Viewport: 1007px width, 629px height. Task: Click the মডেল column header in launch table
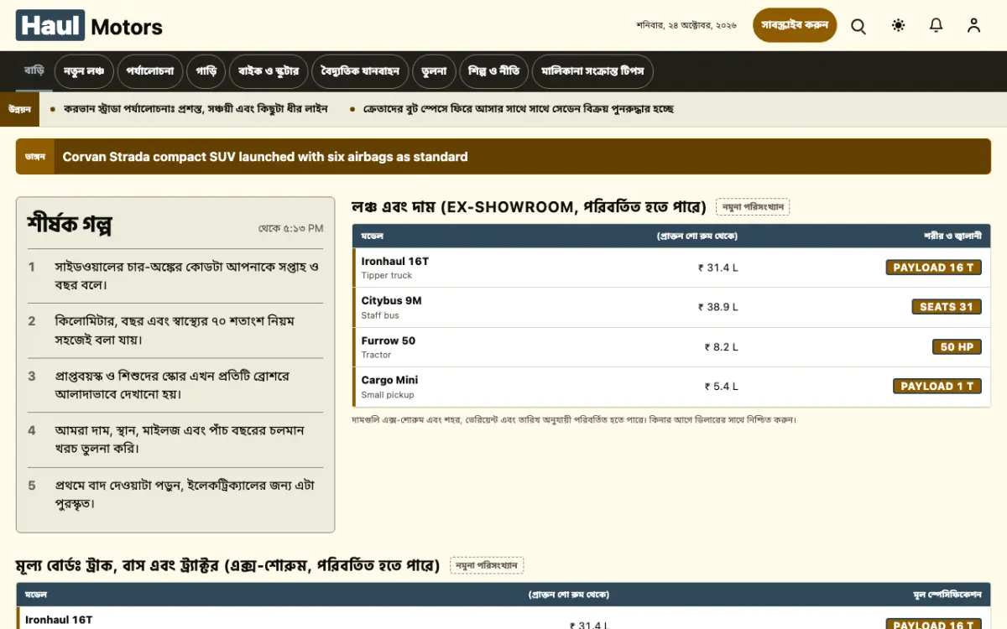point(372,237)
